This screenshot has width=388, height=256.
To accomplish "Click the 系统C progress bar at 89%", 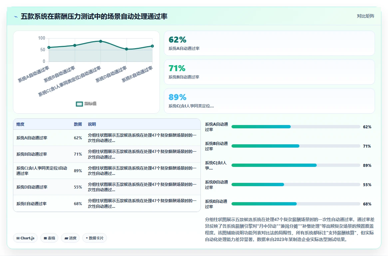I will tap(296, 165).
